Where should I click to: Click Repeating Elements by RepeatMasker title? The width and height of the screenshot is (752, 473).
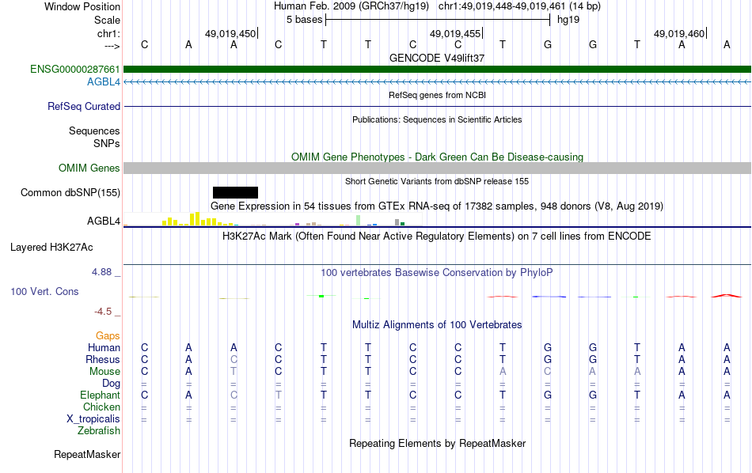[437, 443]
